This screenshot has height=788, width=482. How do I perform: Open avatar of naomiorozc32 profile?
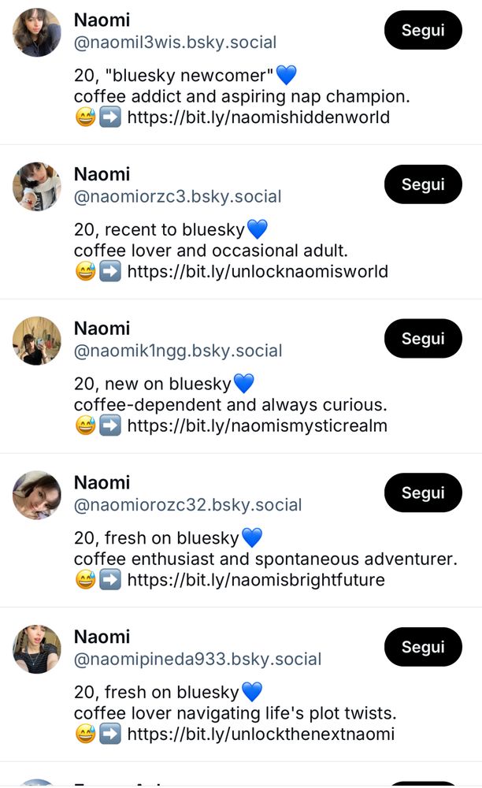(x=37, y=495)
